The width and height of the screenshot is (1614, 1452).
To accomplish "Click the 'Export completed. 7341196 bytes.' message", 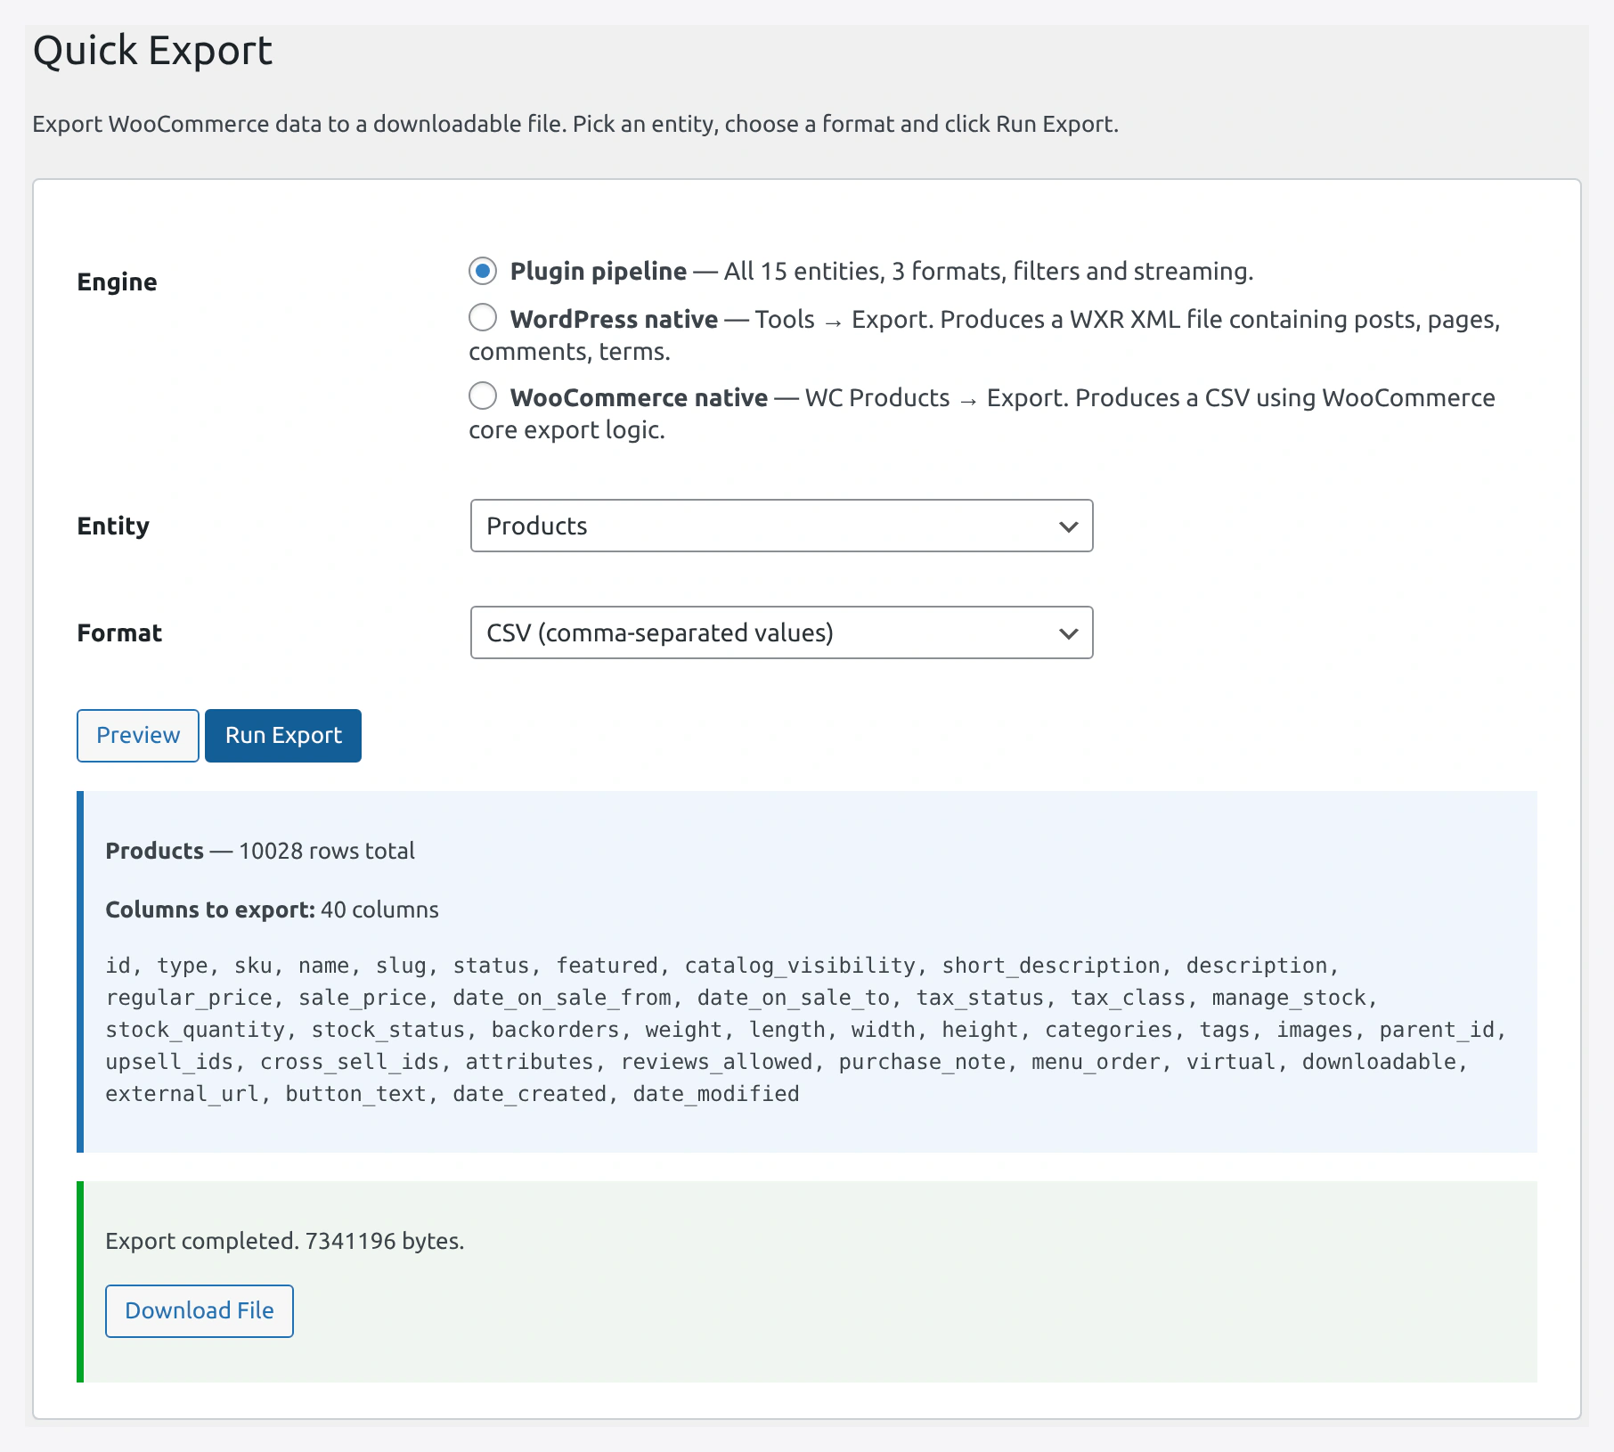I will [x=284, y=1241].
